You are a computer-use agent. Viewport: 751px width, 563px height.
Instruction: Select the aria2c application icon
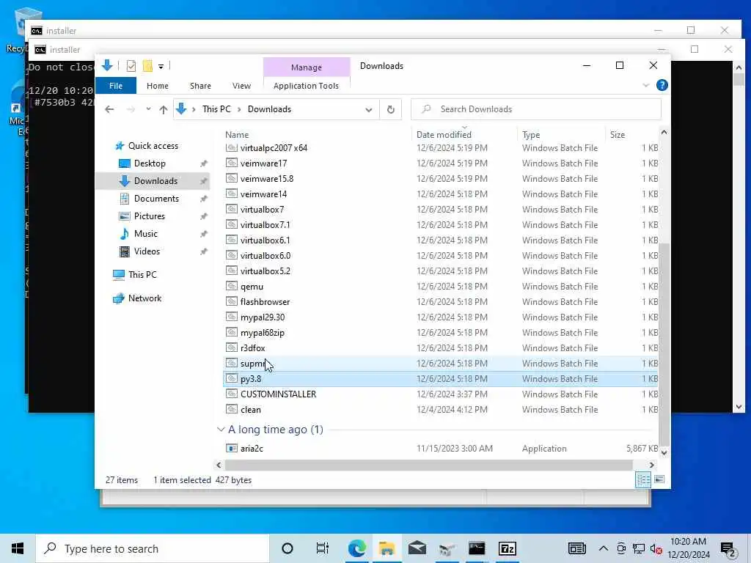[x=231, y=448]
